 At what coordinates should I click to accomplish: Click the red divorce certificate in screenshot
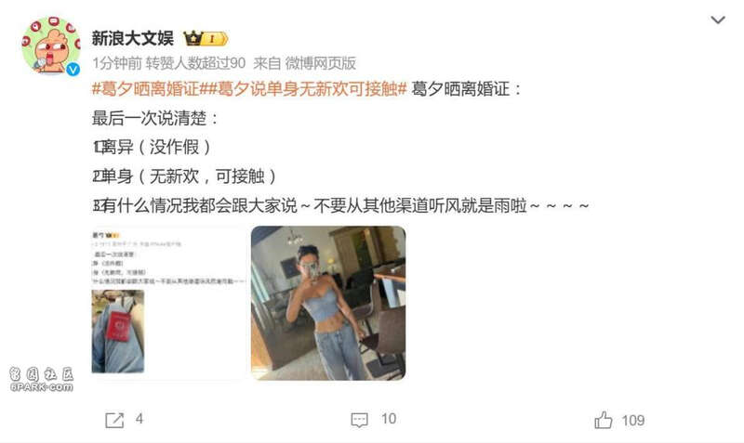pos(118,327)
